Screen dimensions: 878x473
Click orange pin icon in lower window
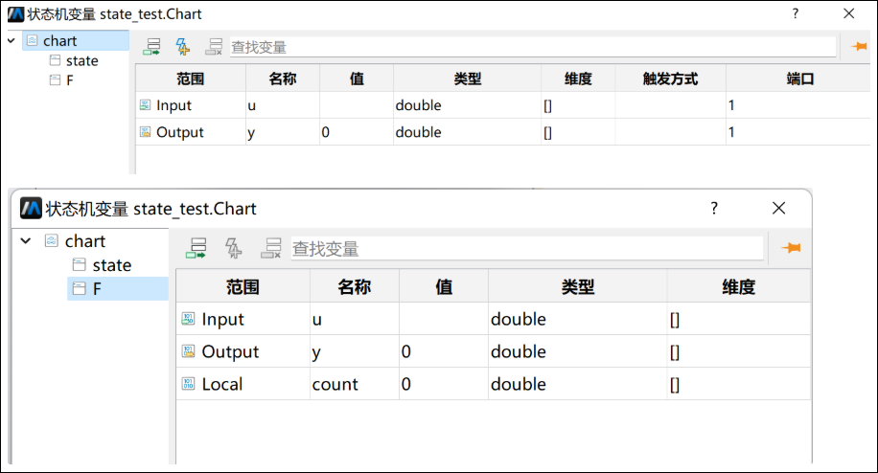tap(791, 248)
